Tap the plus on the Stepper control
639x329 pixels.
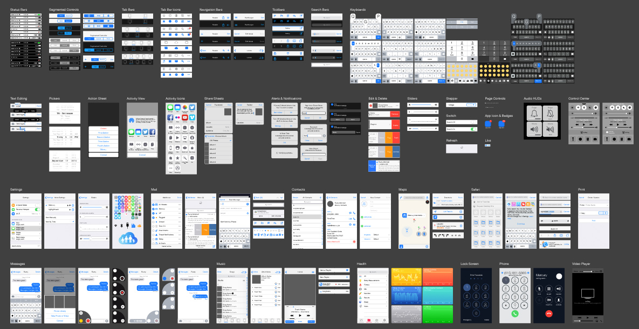pos(473,105)
